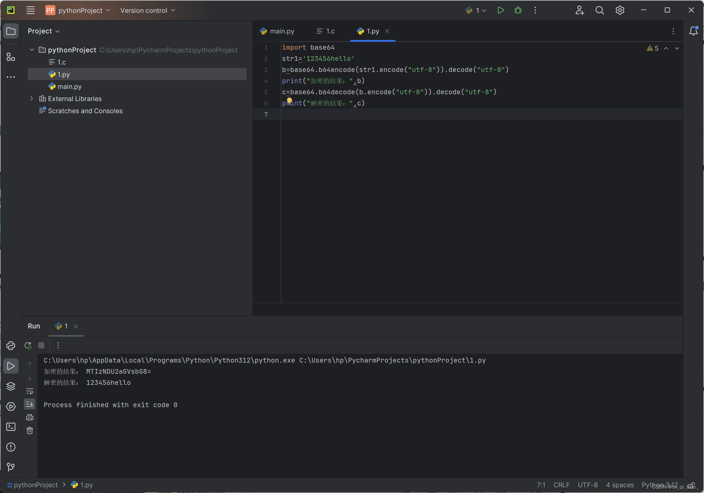Expand External Libraries in the project tree
Viewport: 704px width, 493px height.
31,98
